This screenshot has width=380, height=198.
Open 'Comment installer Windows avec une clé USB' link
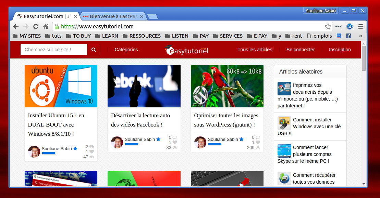tap(309, 127)
